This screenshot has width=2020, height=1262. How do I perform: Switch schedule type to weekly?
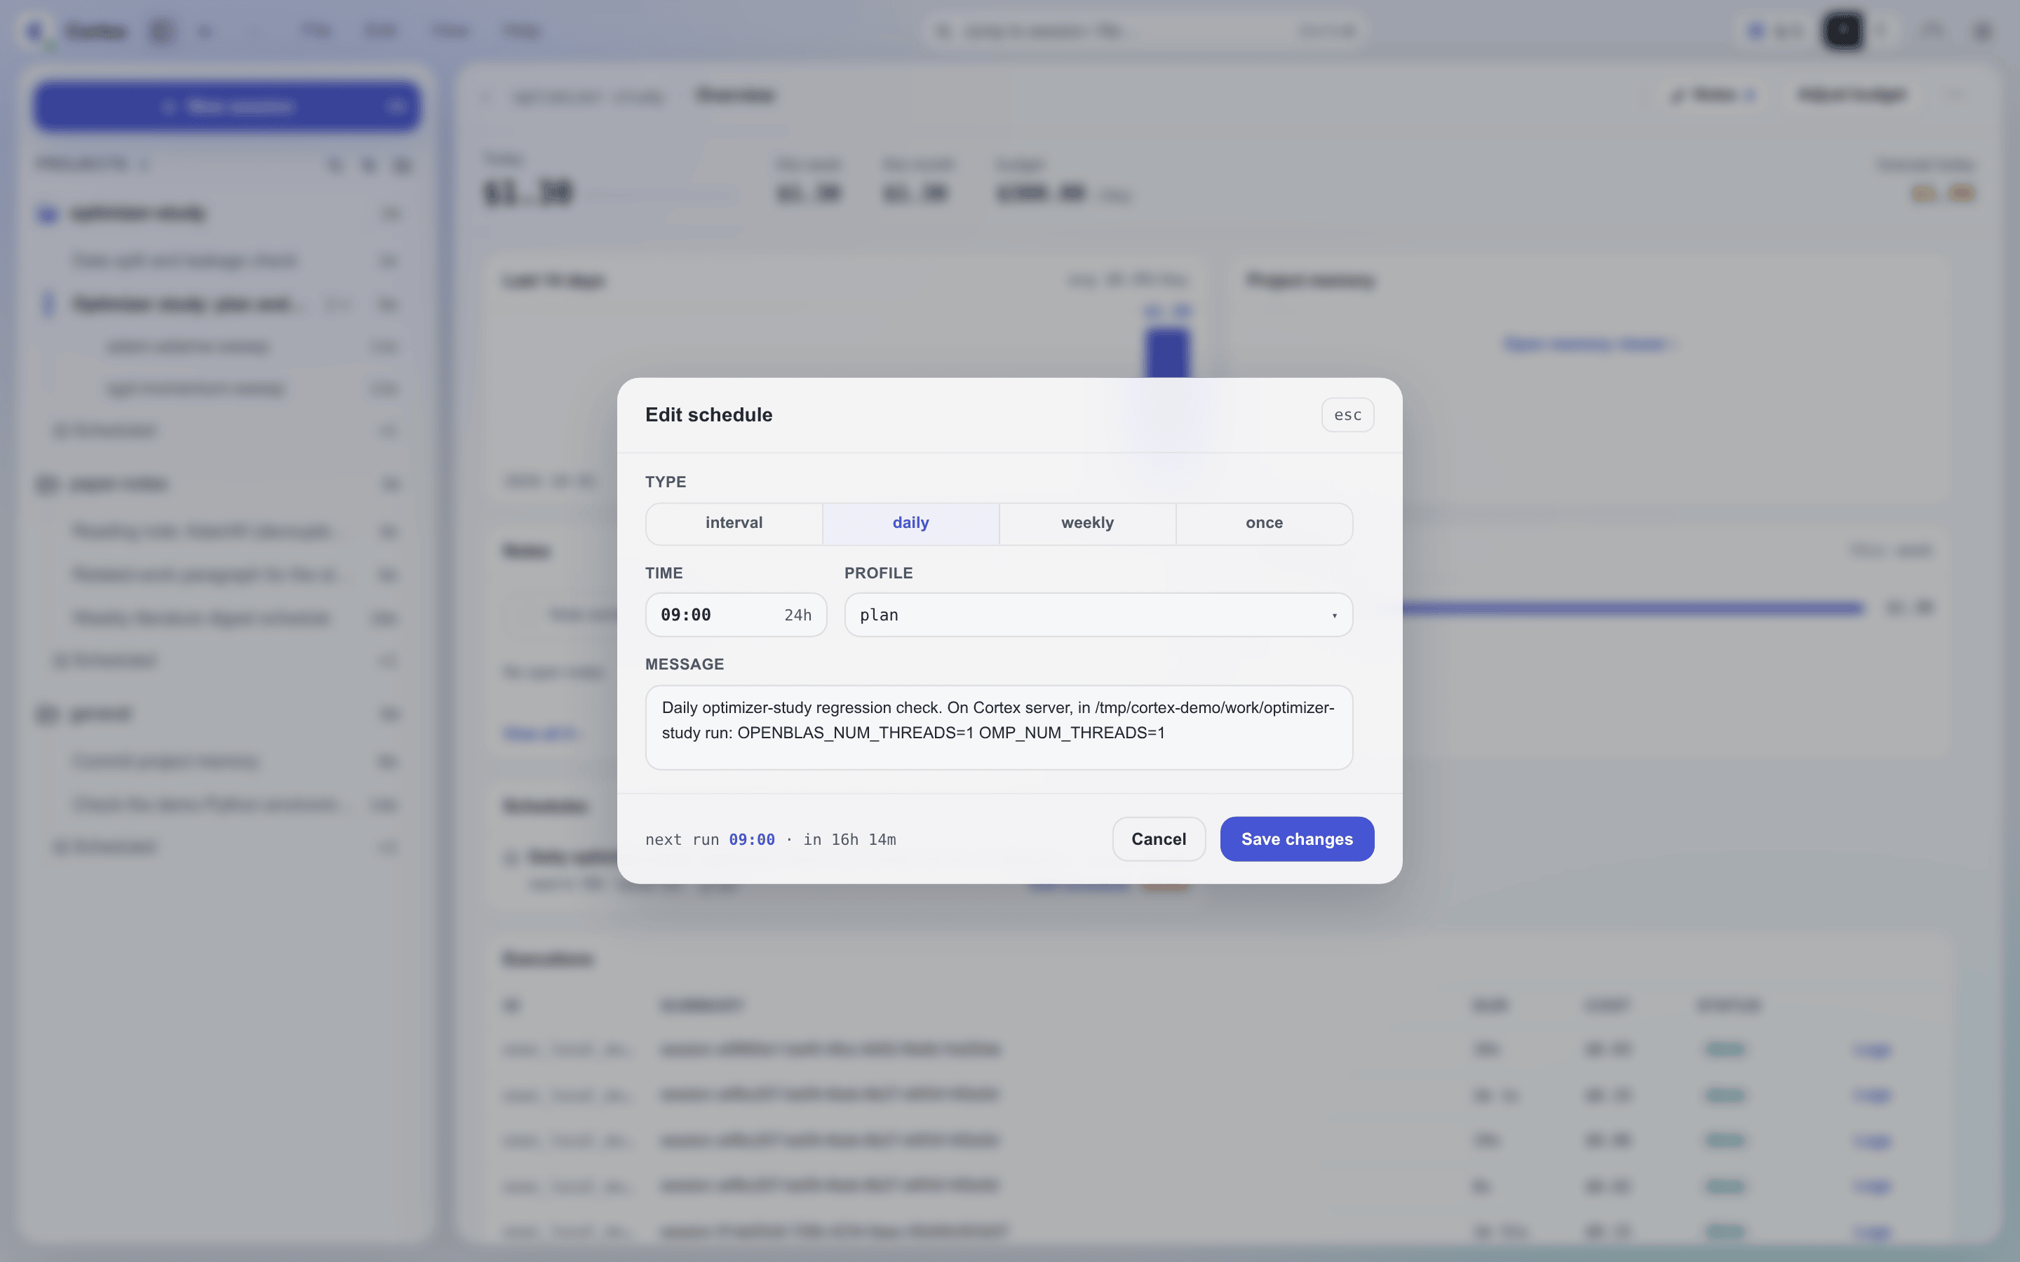[x=1086, y=523]
